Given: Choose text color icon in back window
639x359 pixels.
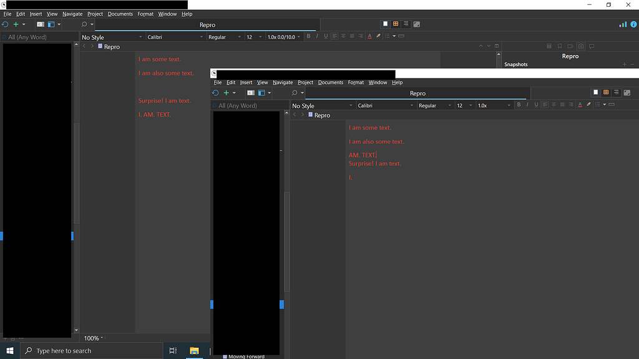Looking at the screenshot, I should [369, 36].
